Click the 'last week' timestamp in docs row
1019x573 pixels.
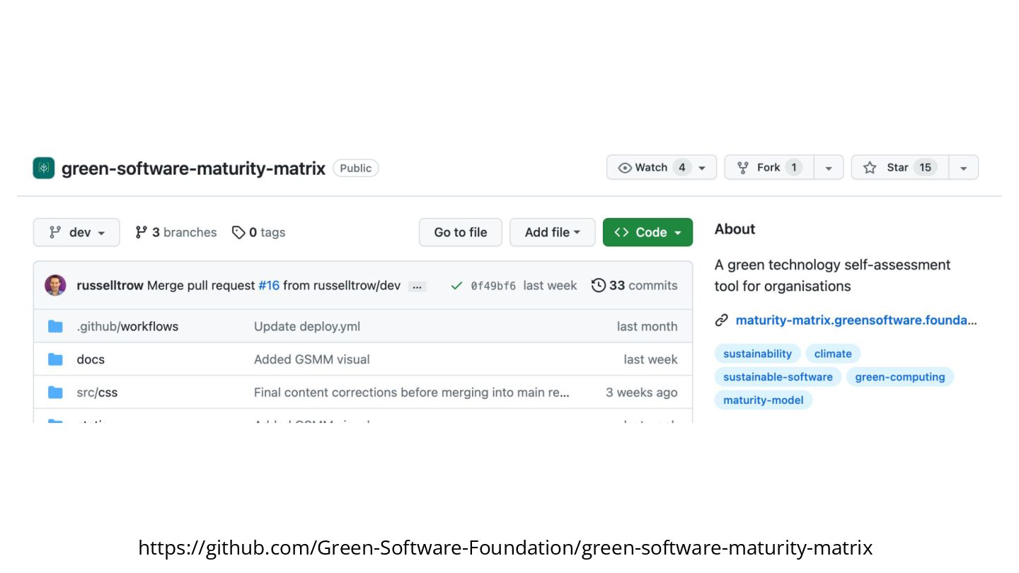coord(650,359)
